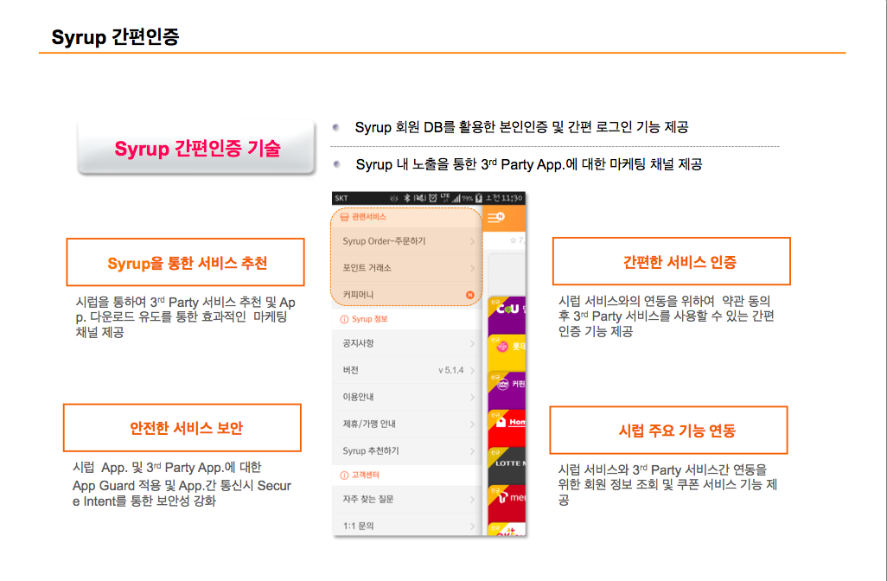Open the 커피머니 menu entry

click(406, 295)
